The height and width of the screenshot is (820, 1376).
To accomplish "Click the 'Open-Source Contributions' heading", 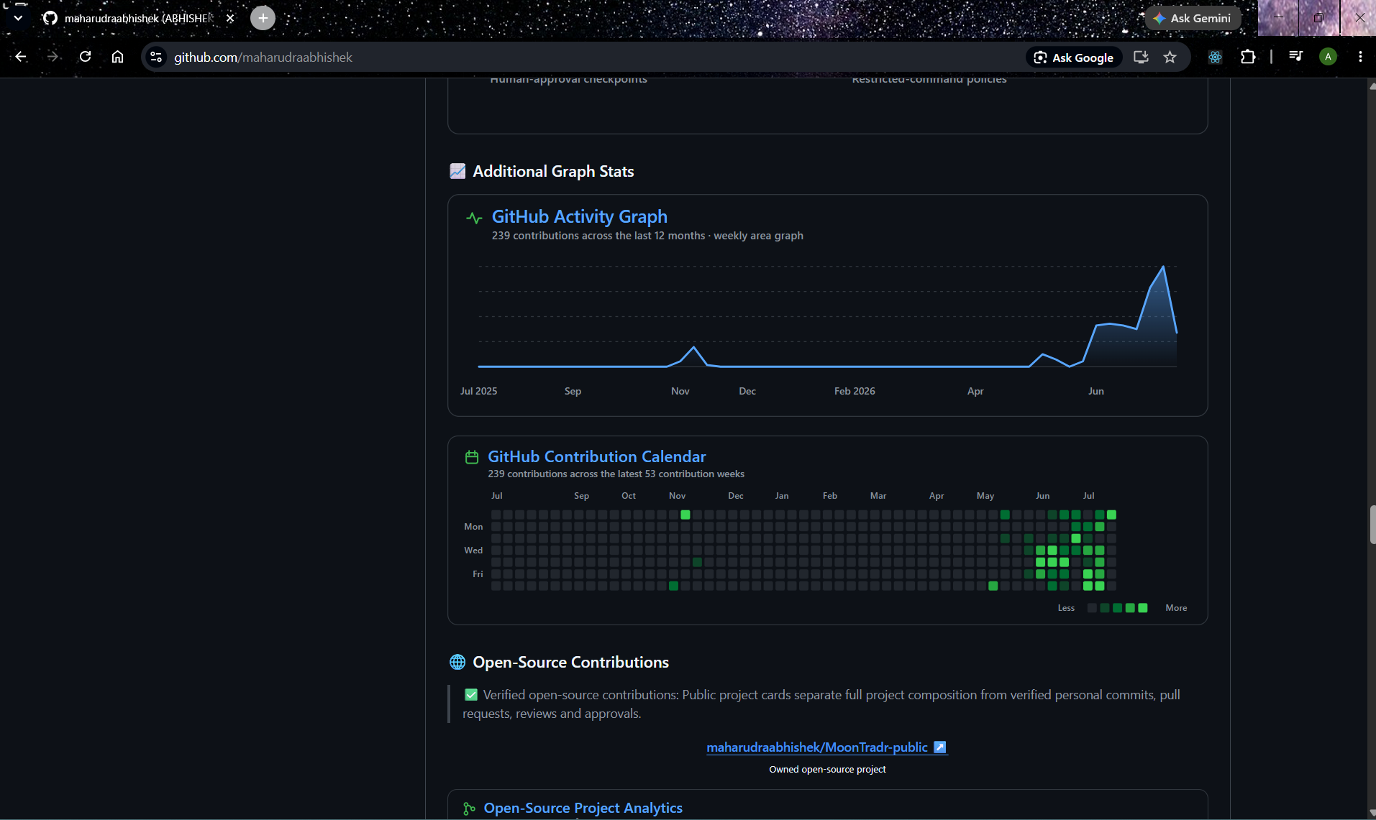I will 570,662.
